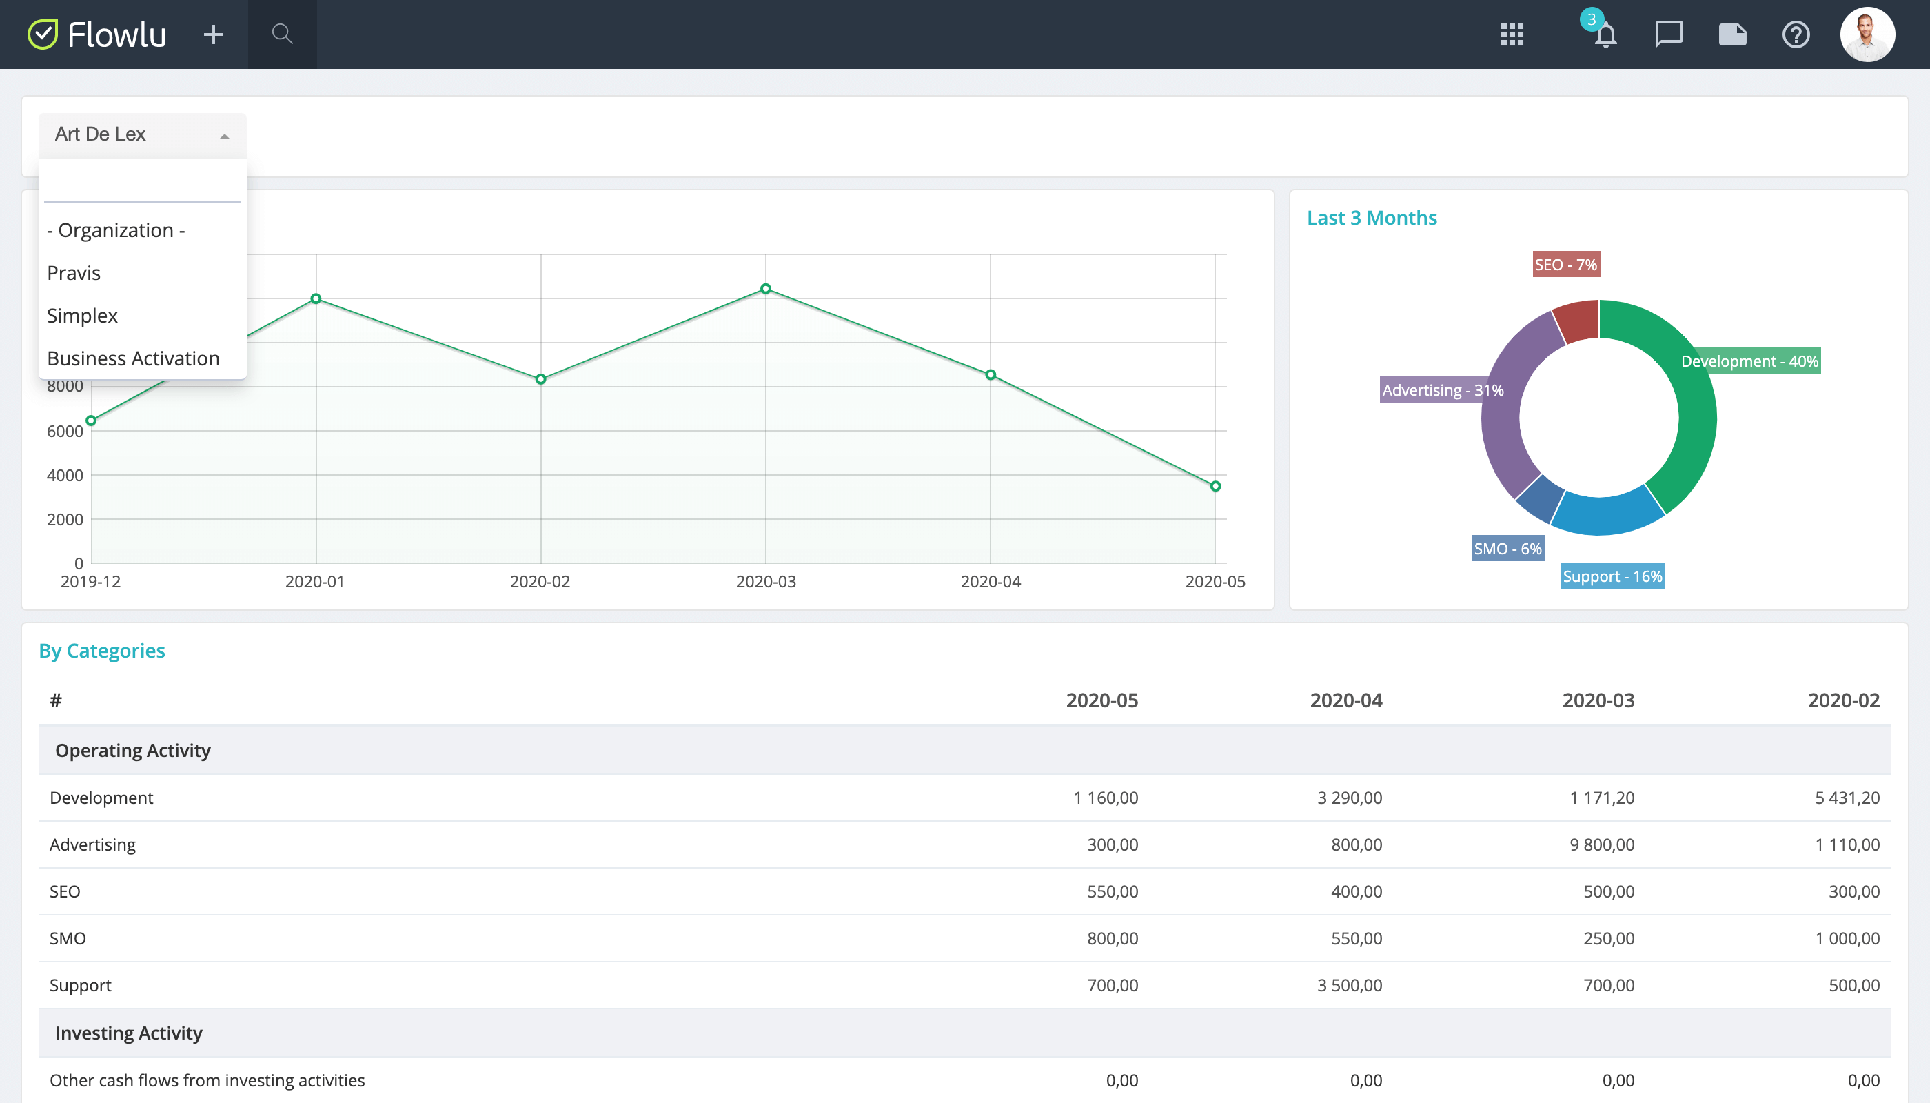
Task: Open the user profile avatar
Action: point(1867,34)
